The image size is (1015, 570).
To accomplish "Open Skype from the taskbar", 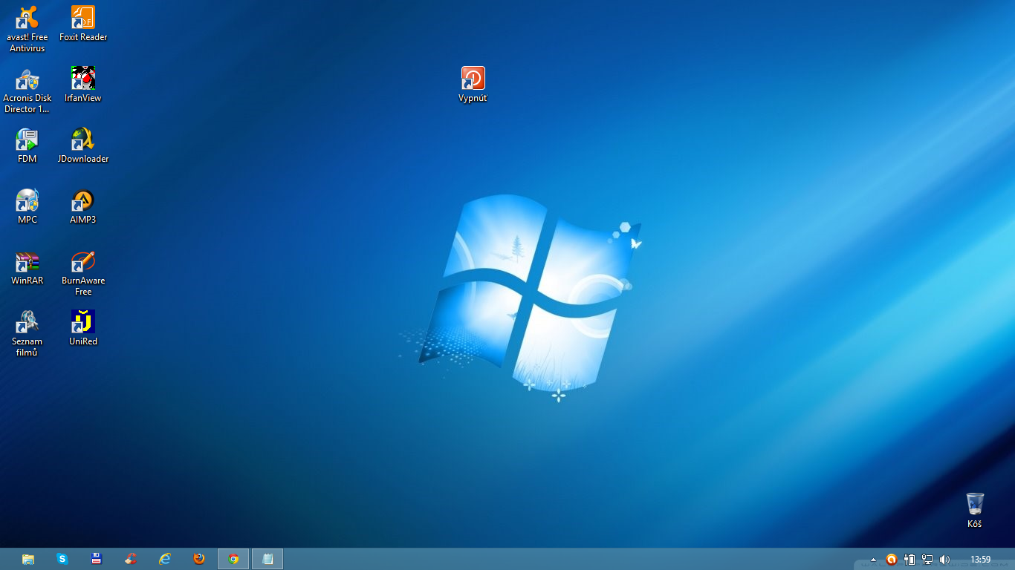I will click(x=62, y=559).
